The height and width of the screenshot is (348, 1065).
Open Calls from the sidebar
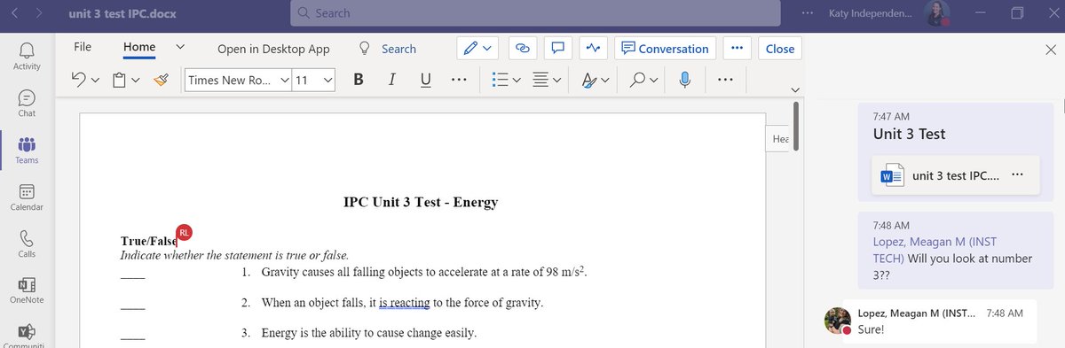(x=27, y=244)
